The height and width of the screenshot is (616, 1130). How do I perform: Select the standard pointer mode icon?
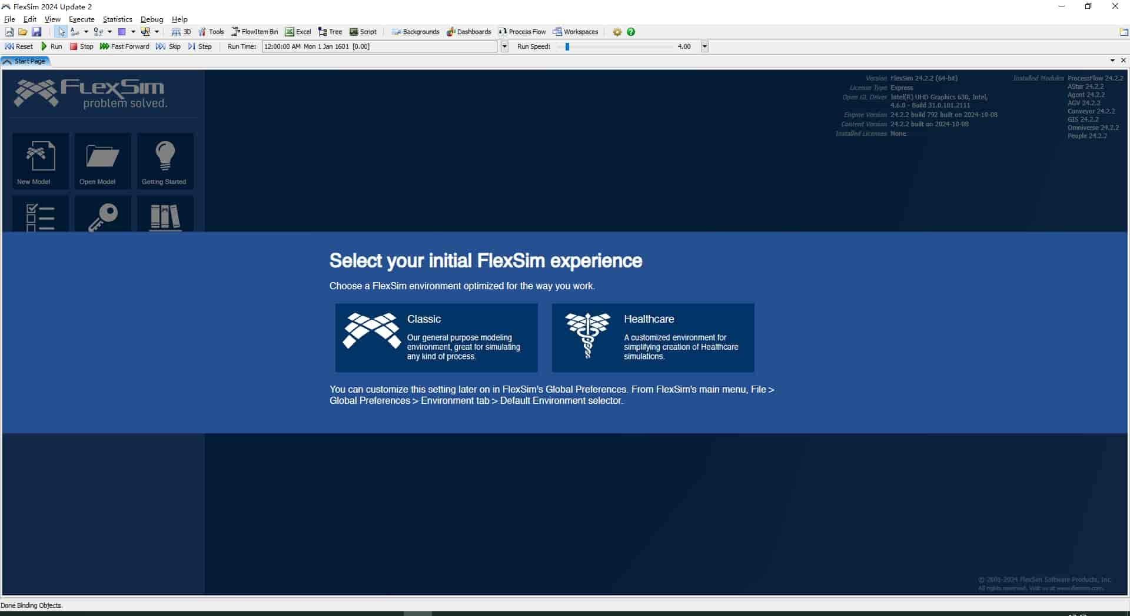click(61, 32)
